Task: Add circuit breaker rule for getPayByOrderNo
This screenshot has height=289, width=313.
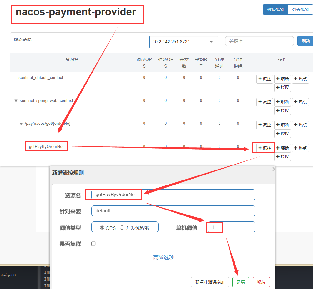Action: [282, 148]
